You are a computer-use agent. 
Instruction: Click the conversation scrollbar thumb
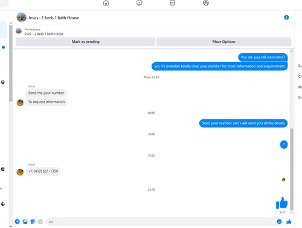[x=292, y=169]
